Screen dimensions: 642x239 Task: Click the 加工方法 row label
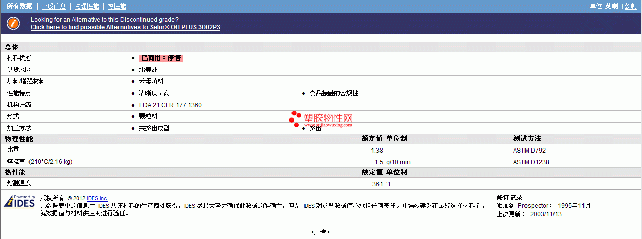(19, 128)
